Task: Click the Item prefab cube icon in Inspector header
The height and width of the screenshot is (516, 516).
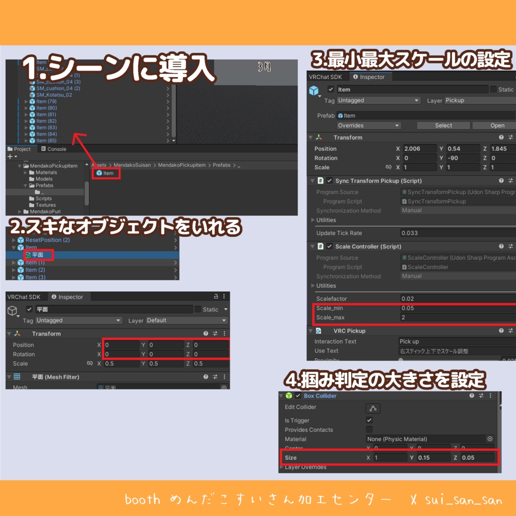Action: pyautogui.click(x=313, y=90)
